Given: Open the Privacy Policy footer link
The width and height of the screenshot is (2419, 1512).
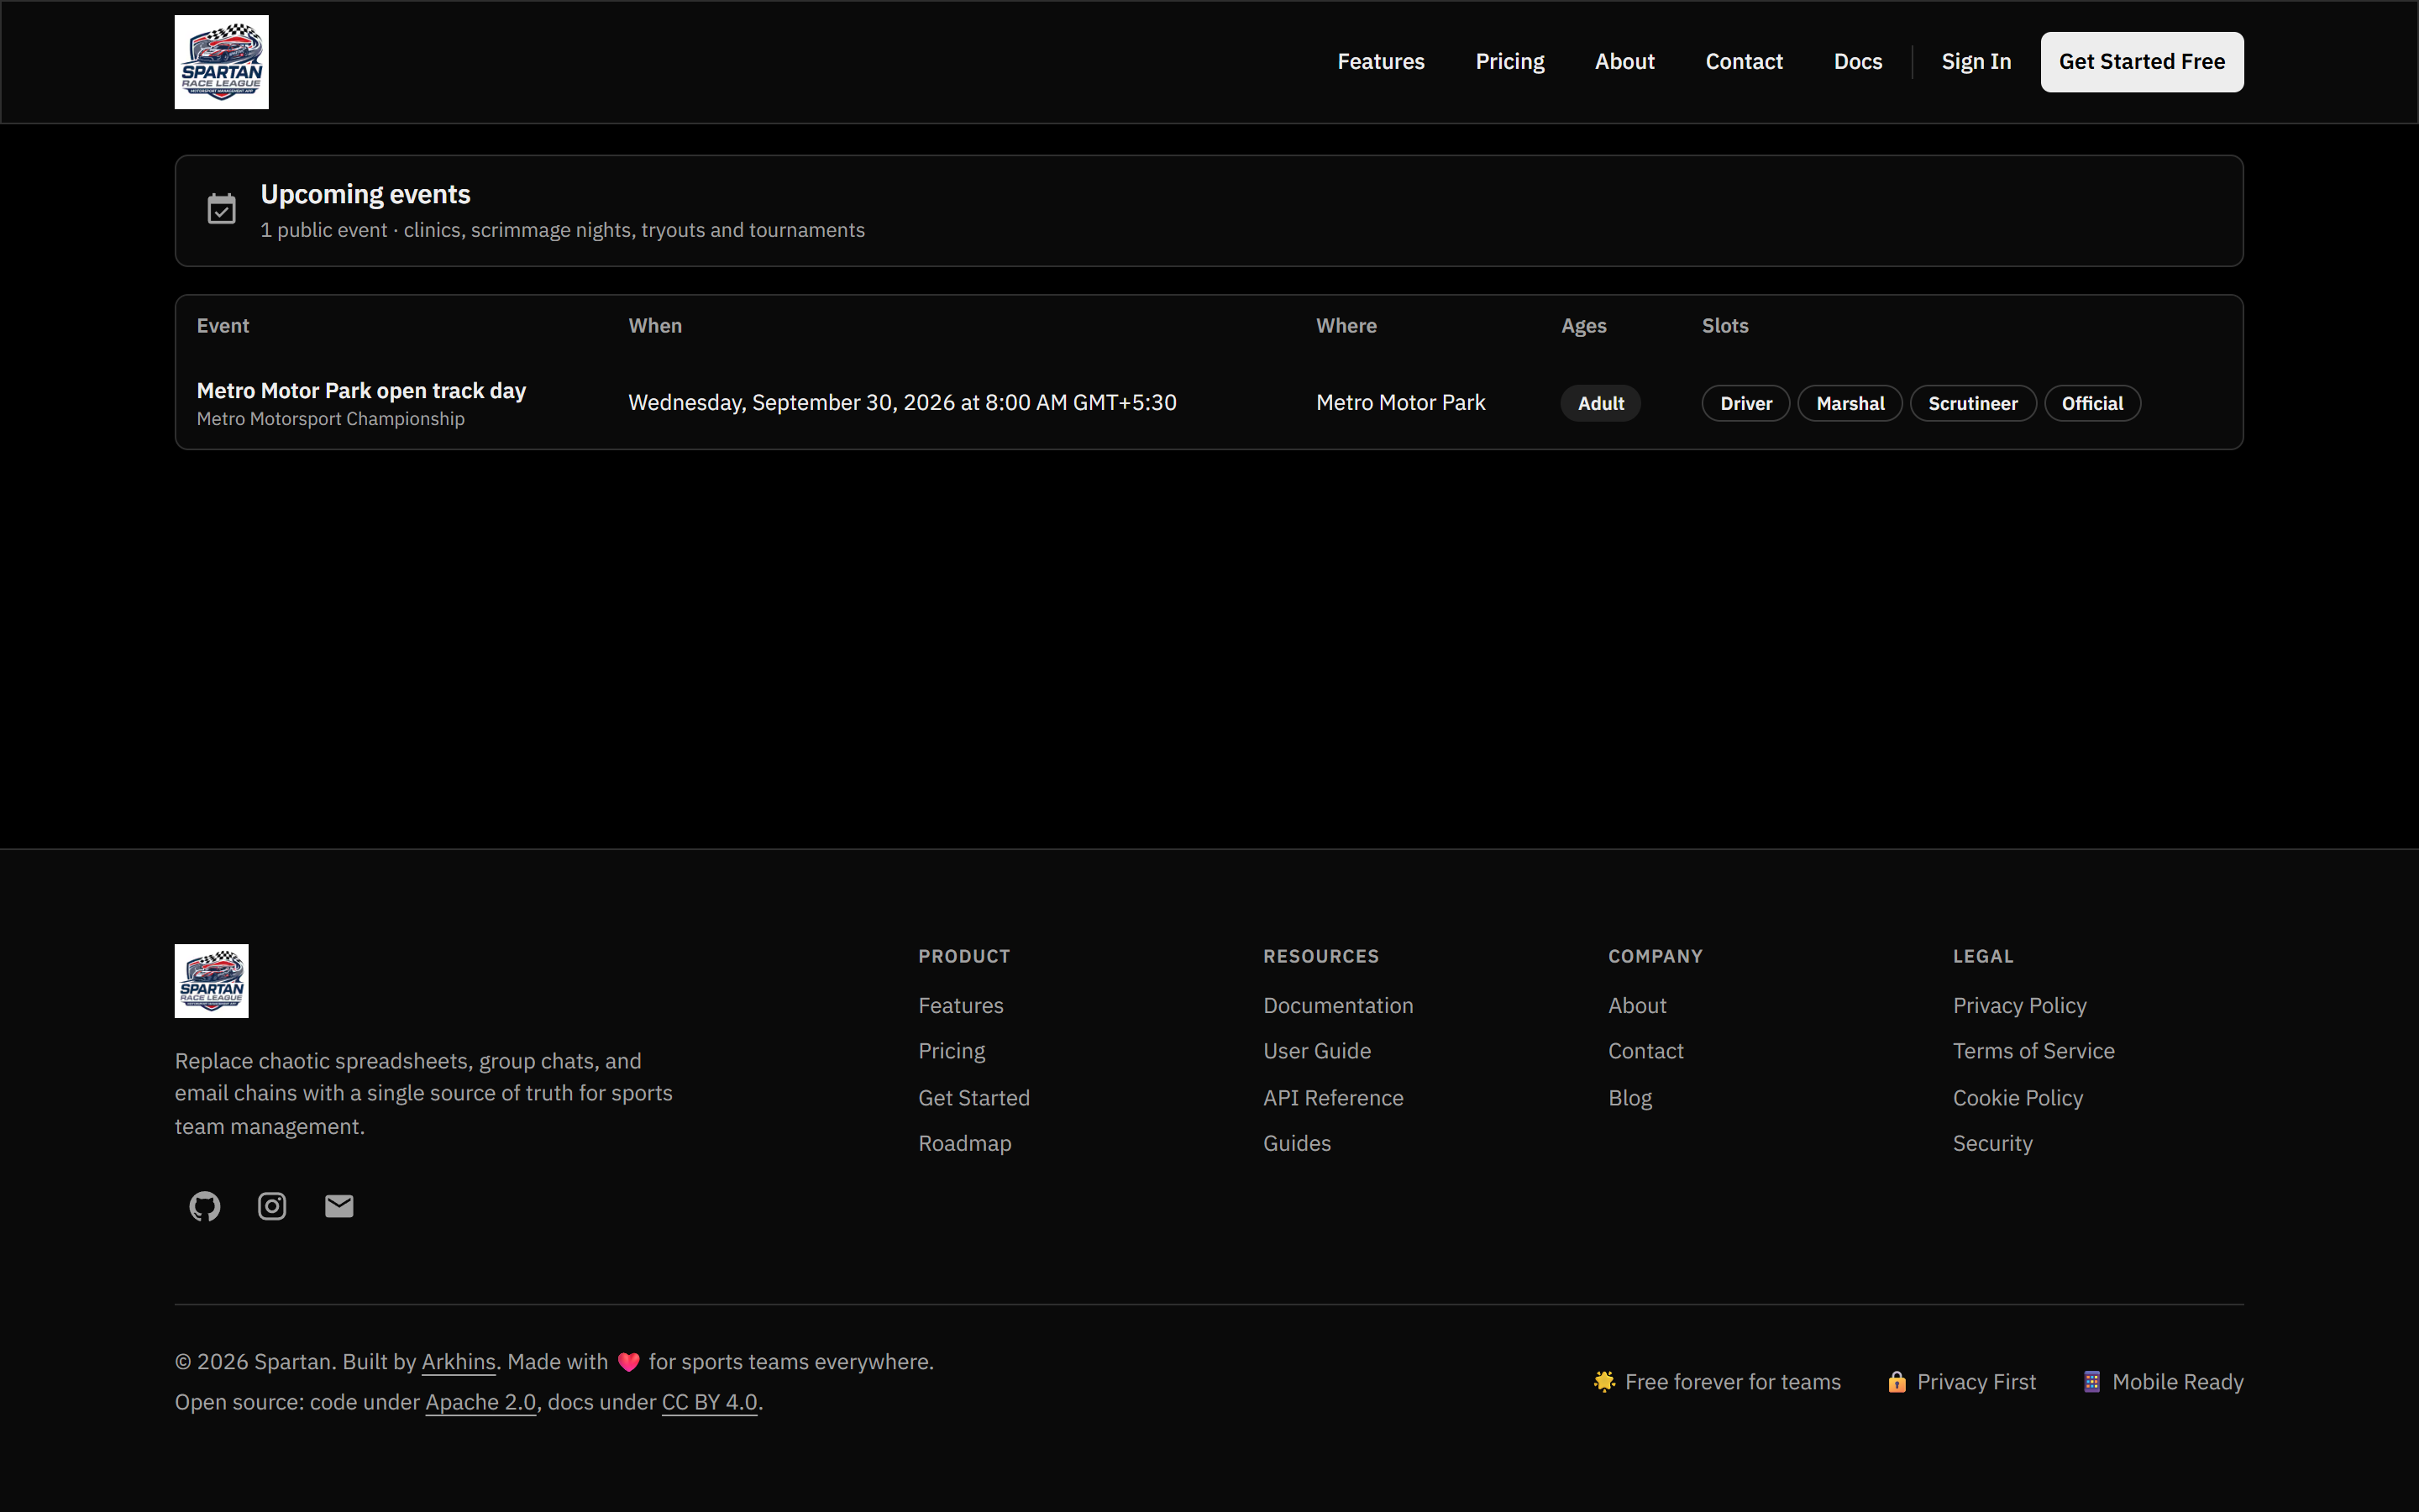Looking at the screenshot, I should [x=2019, y=1005].
